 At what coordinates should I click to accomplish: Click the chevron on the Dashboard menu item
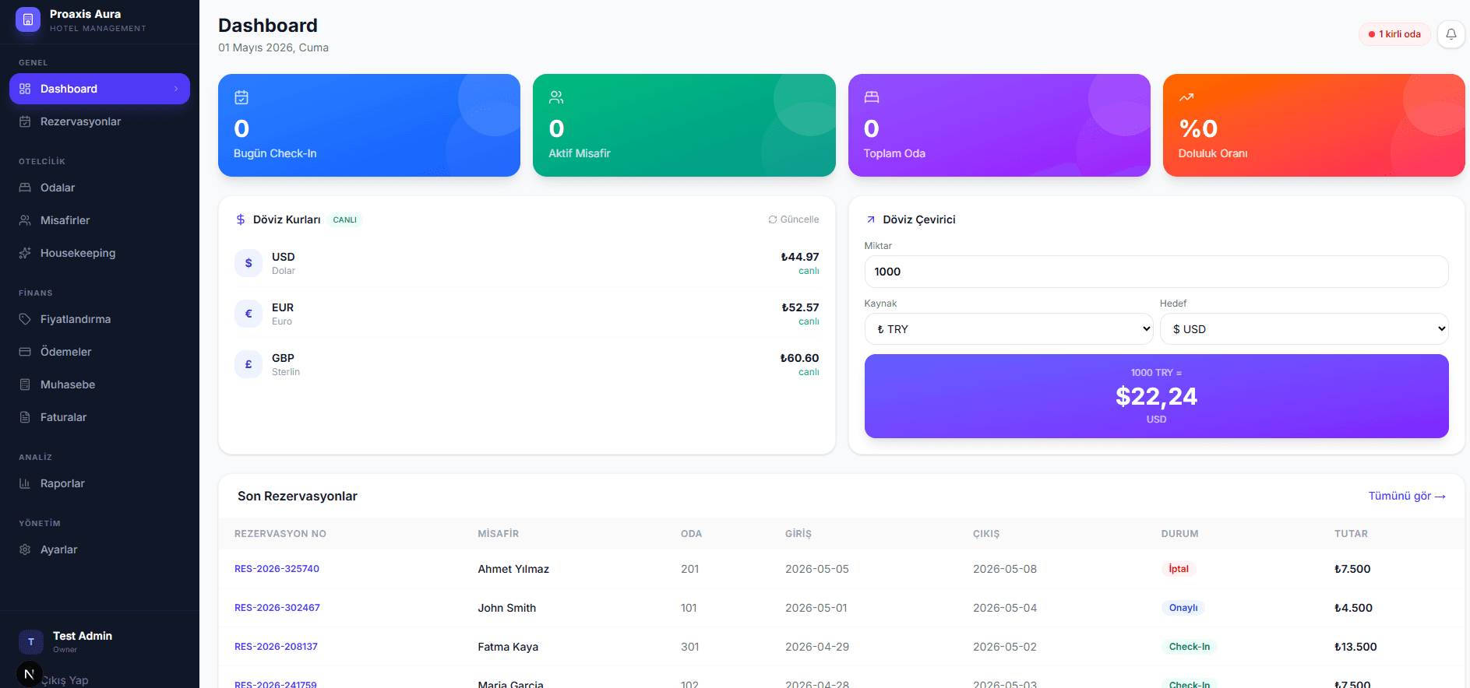click(x=176, y=89)
